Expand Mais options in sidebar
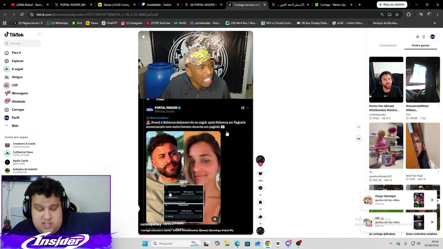Screen dimensions: 443x249 11,126
